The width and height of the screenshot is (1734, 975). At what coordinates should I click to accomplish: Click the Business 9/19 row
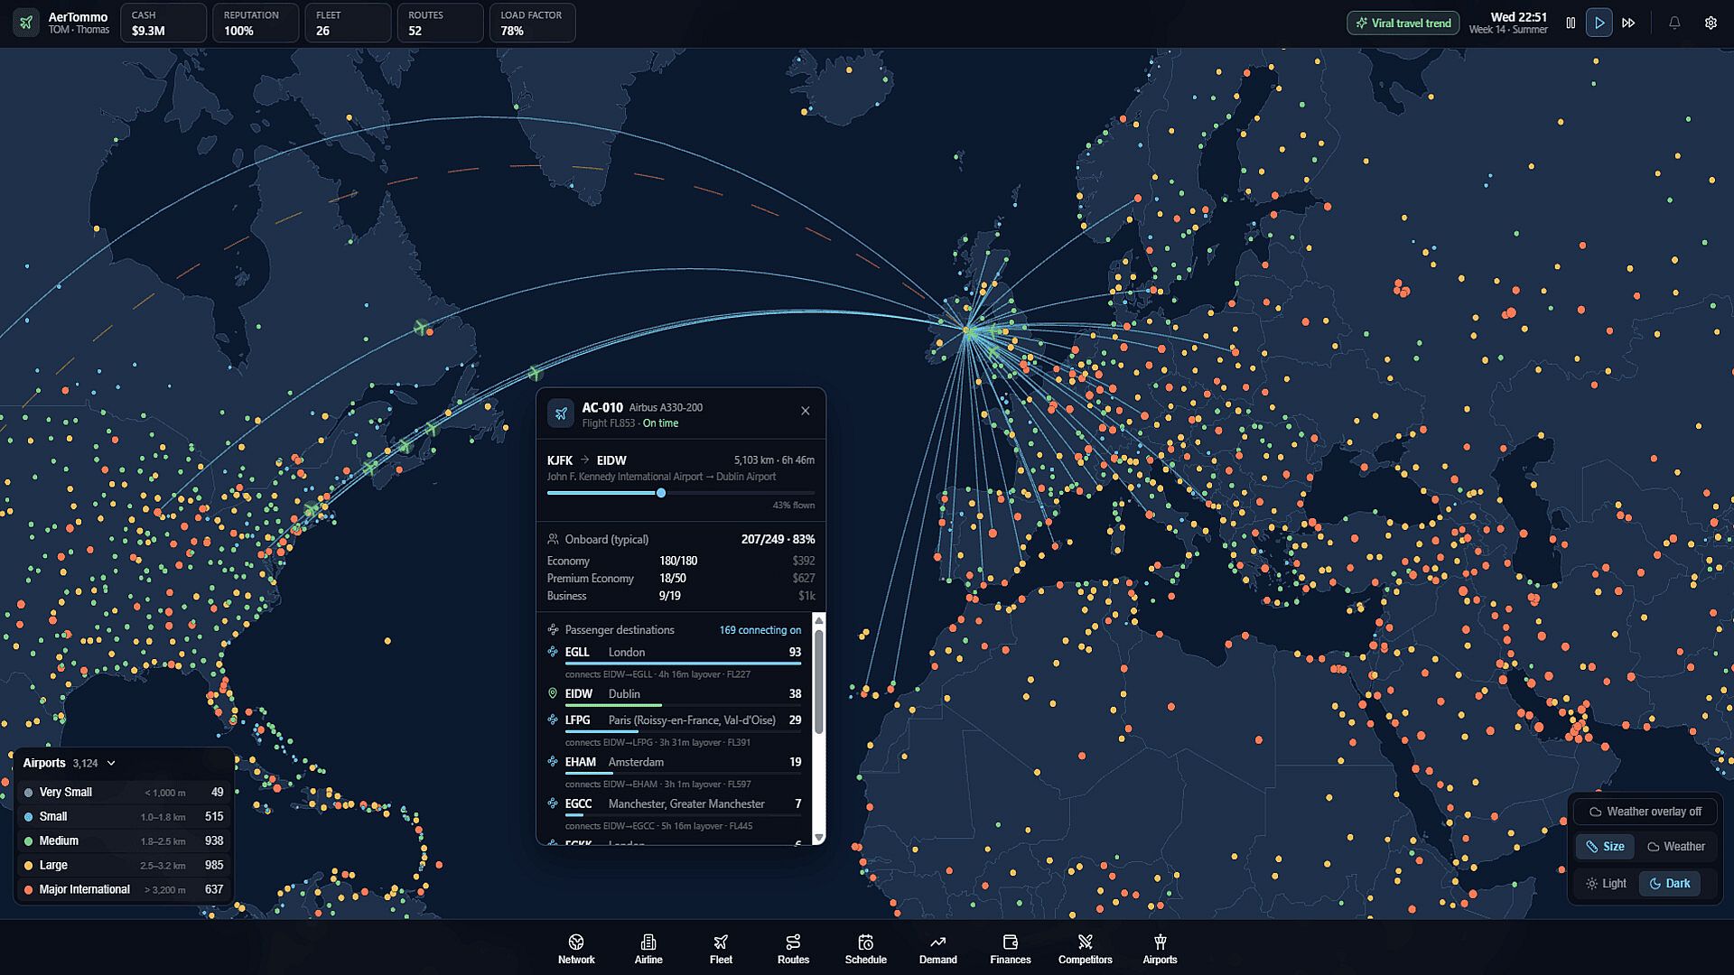[x=681, y=596]
